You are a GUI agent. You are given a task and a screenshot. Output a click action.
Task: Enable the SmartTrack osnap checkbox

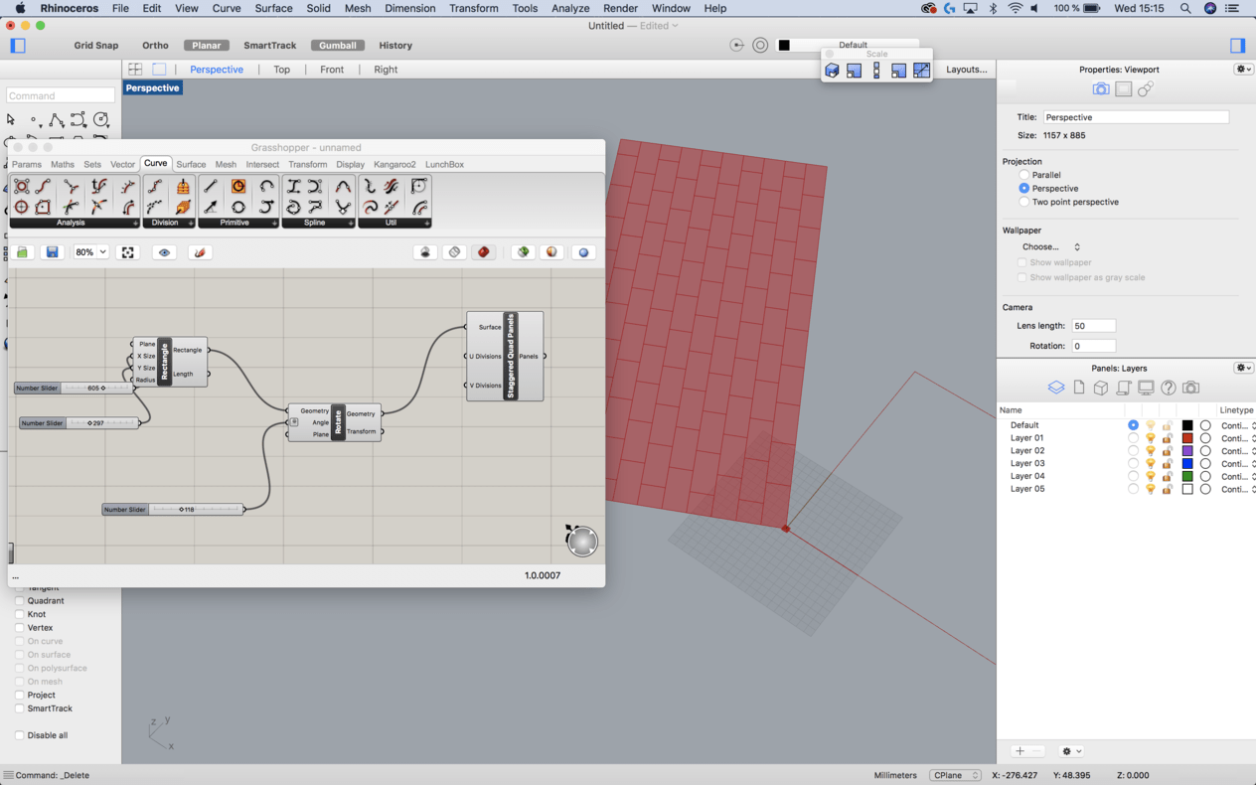pyautogui.click(x=19, y=708)
